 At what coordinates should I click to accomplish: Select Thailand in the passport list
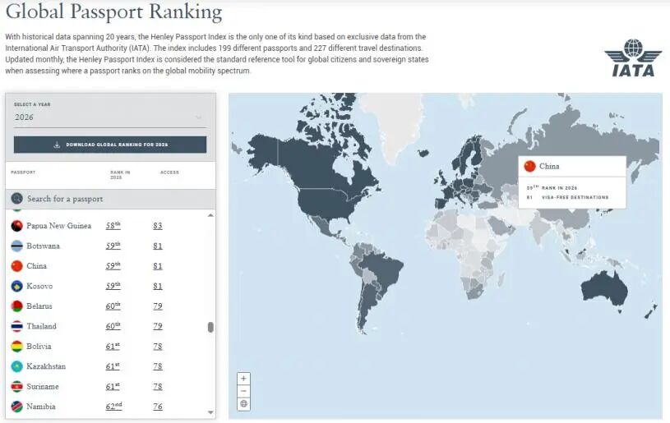click(41, 326)
